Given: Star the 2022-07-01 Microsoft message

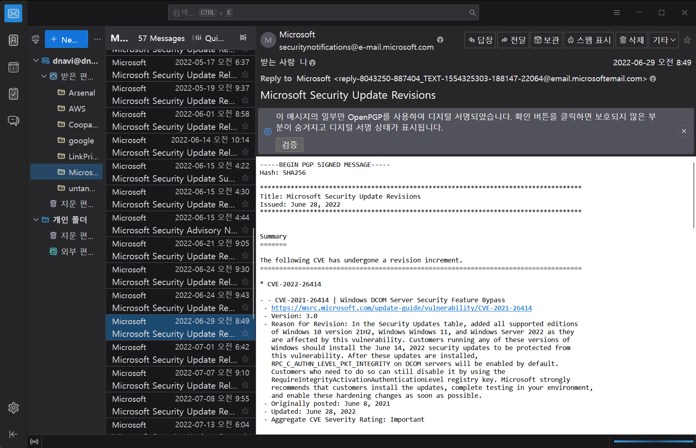Looking at the screenshot, I should tap(245, 359).
